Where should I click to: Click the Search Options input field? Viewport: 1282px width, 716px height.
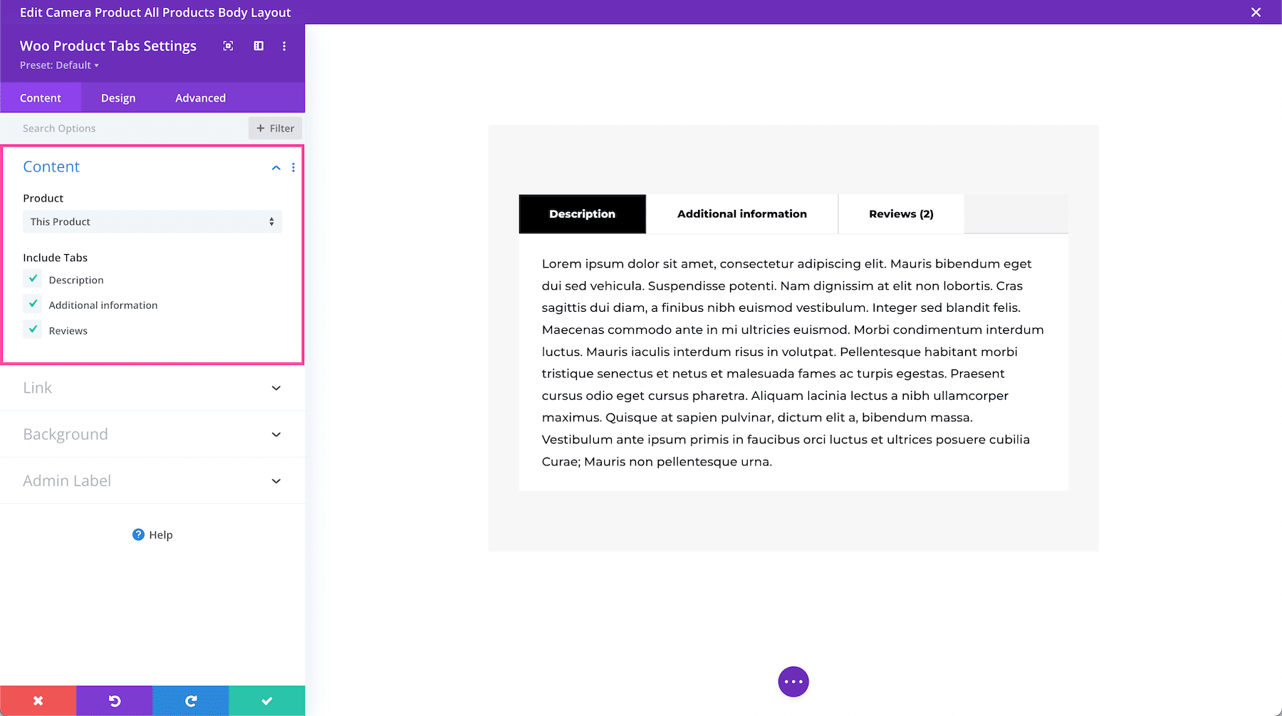[125, 128]
